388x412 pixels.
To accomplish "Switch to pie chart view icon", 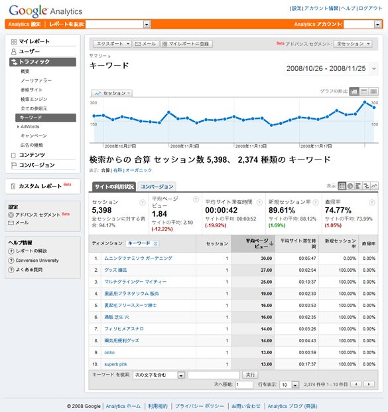I will 350,186.
